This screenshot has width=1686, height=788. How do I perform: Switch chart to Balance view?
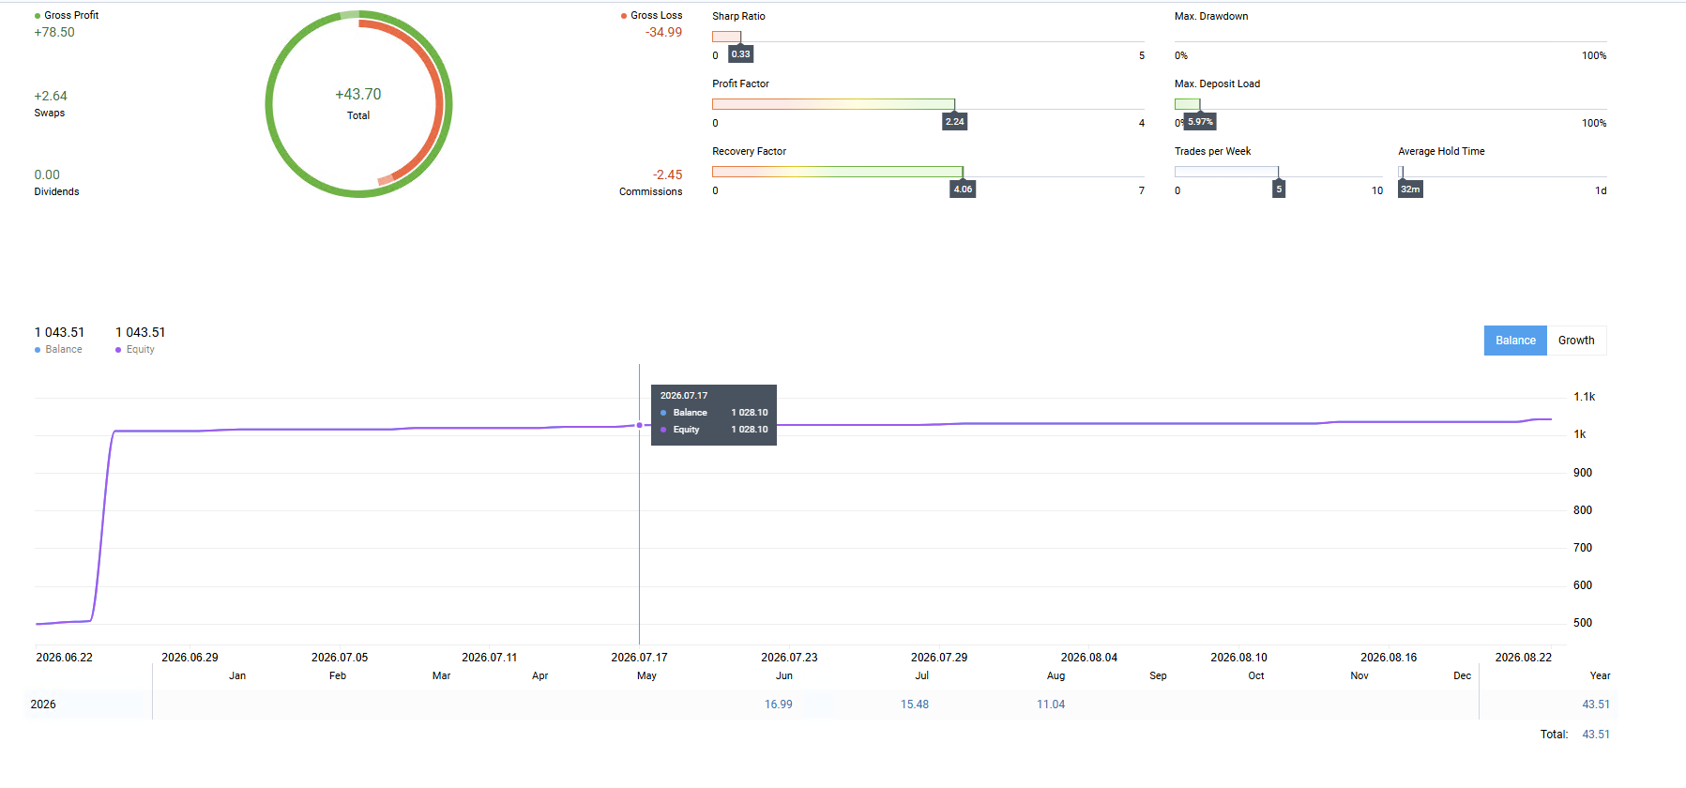coord(1515,341)
